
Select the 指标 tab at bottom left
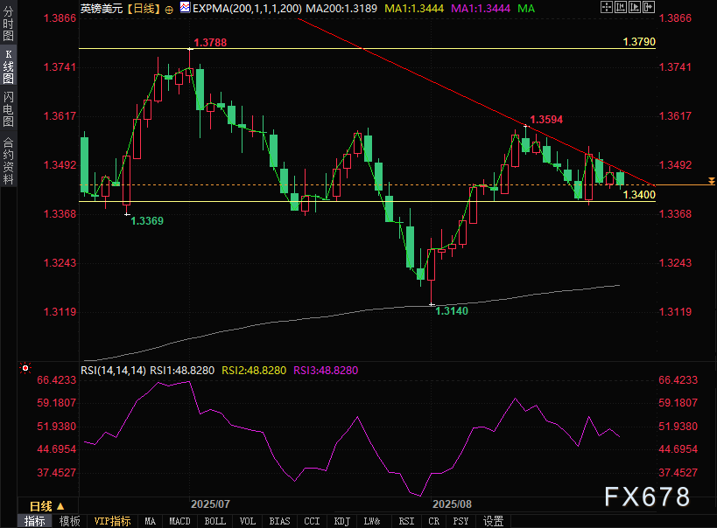click(35, 521)
